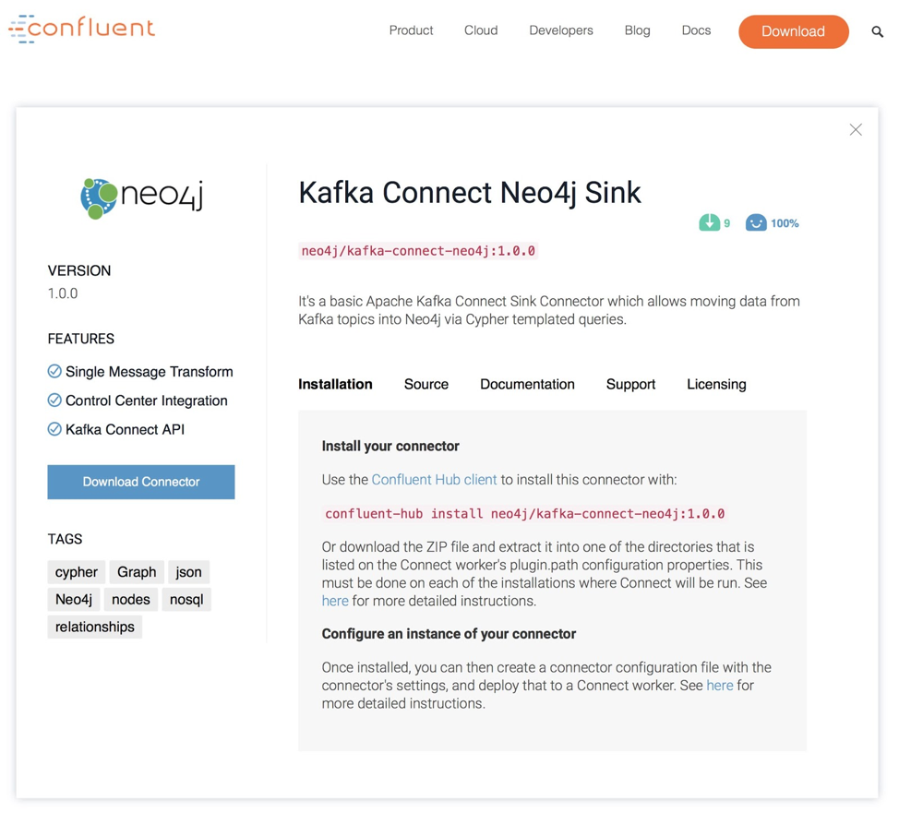Open the Developers menu
The width and height of the screenshot is (899, 813).
pos(560,30)
